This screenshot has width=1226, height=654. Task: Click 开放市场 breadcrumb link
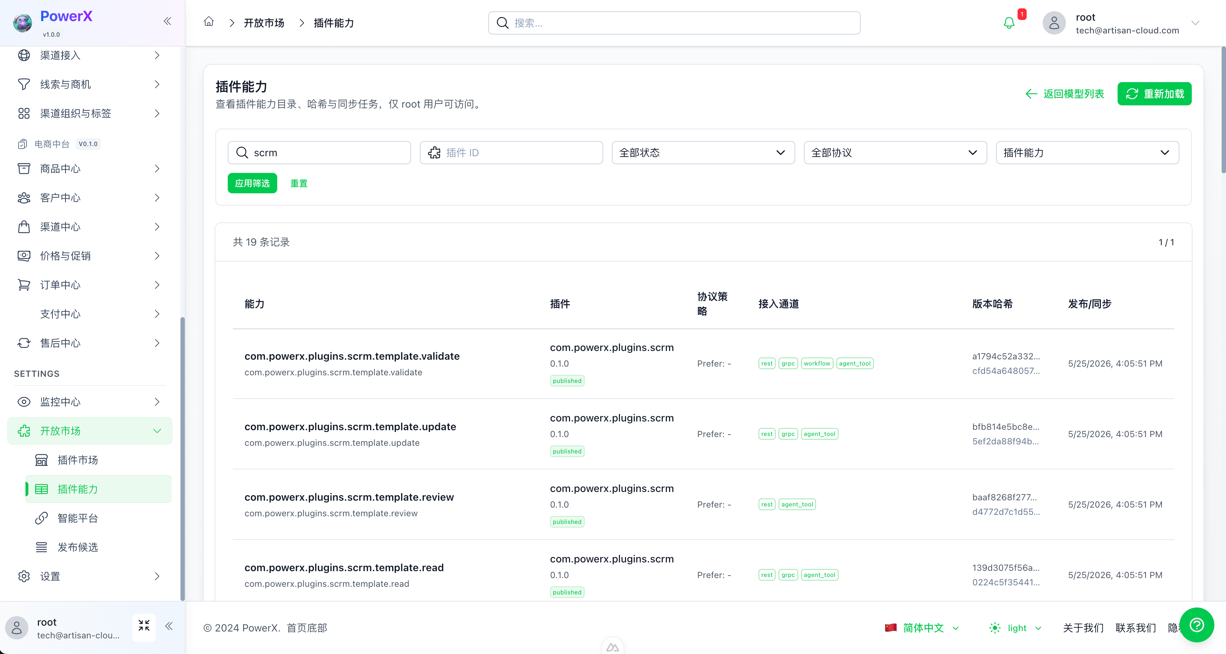pyautogui.click(x=264, y=22)
